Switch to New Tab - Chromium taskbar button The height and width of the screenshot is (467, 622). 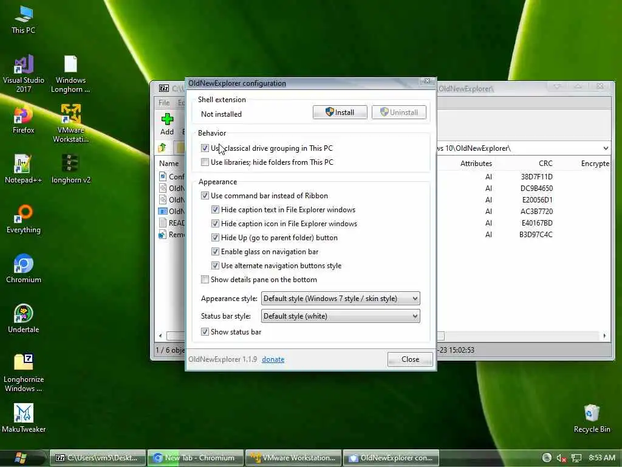tap(195, 458)
